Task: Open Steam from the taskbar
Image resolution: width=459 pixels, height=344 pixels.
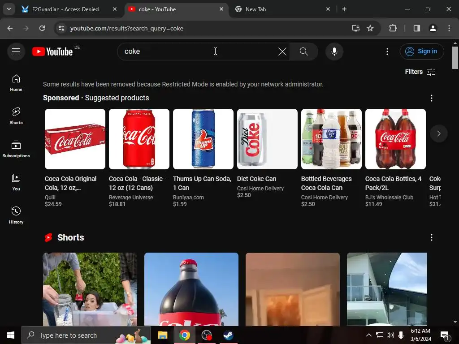Action: click(228, 335)
